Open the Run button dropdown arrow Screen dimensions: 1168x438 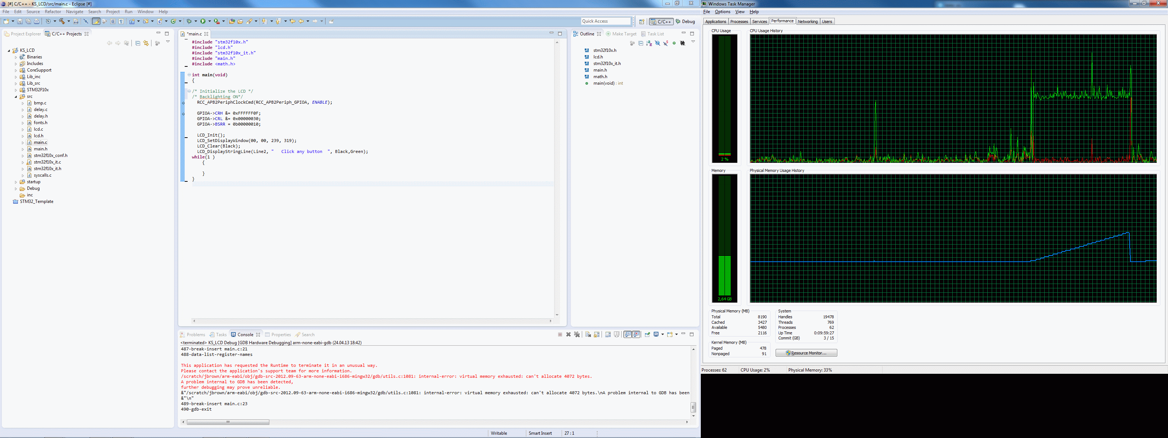click(210, 21)
